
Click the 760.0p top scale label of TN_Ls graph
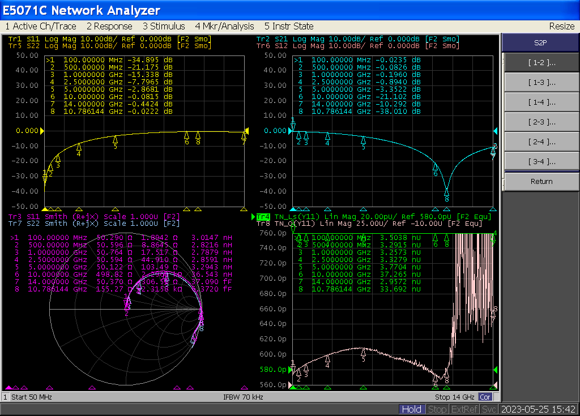tap(273, 233)
